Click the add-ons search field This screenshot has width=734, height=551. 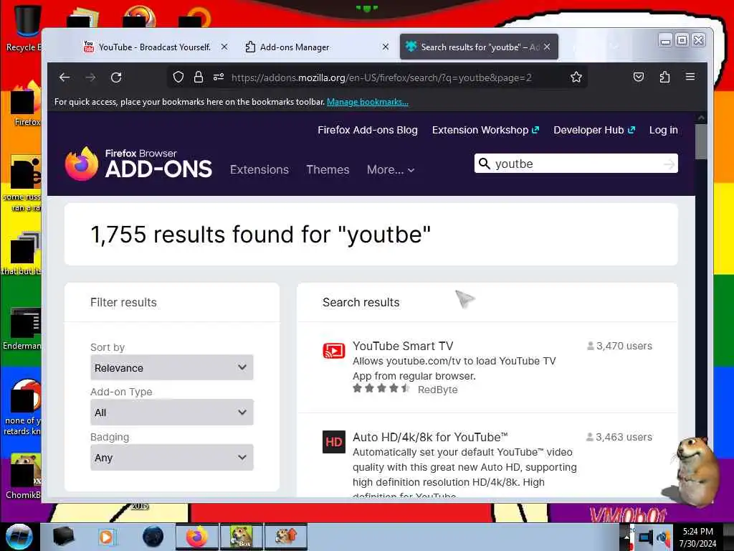[x=576, y=164]
